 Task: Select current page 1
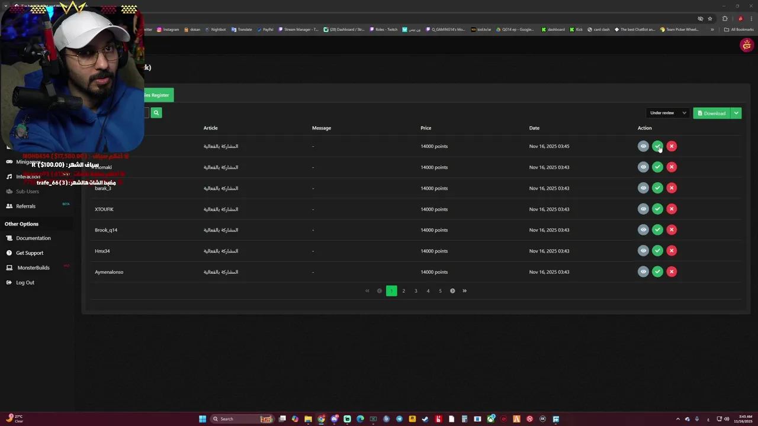click(391, 291)
